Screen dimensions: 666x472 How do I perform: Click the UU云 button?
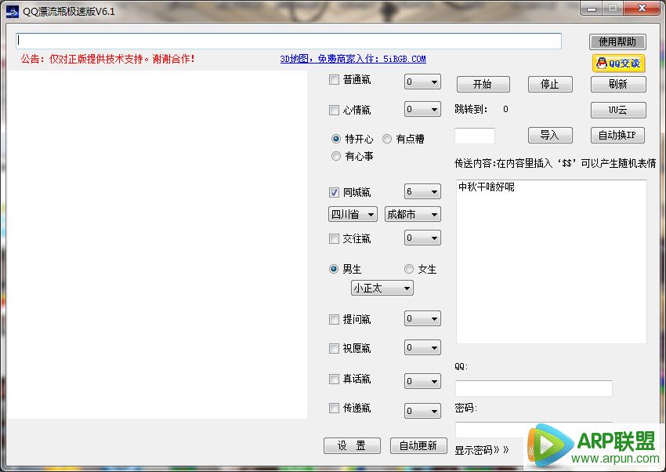coord(618,110)
